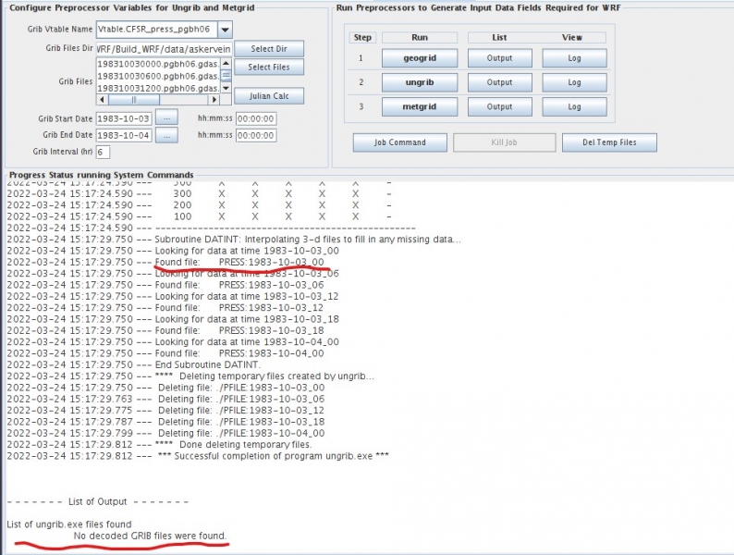The height and width of the screenshot is (555, 734).
Task: Click the Select Dir button
Action: (268, 48)
